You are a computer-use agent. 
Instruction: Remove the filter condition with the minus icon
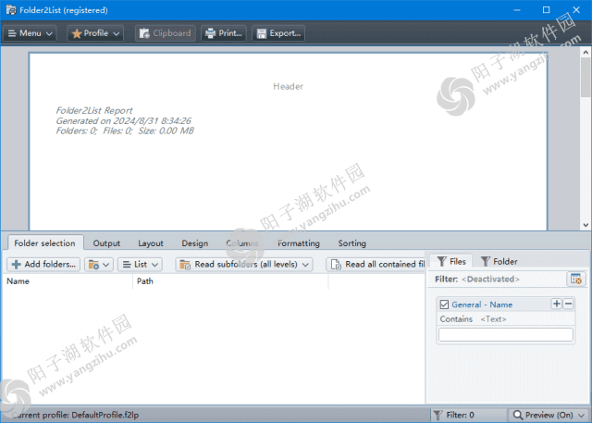tap(568, 304)
